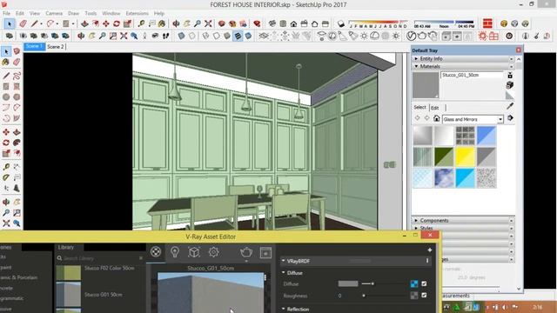This screenshot has height=313, width=557.
Task: Show the frame buffer window icon
Action: (265, 252)
